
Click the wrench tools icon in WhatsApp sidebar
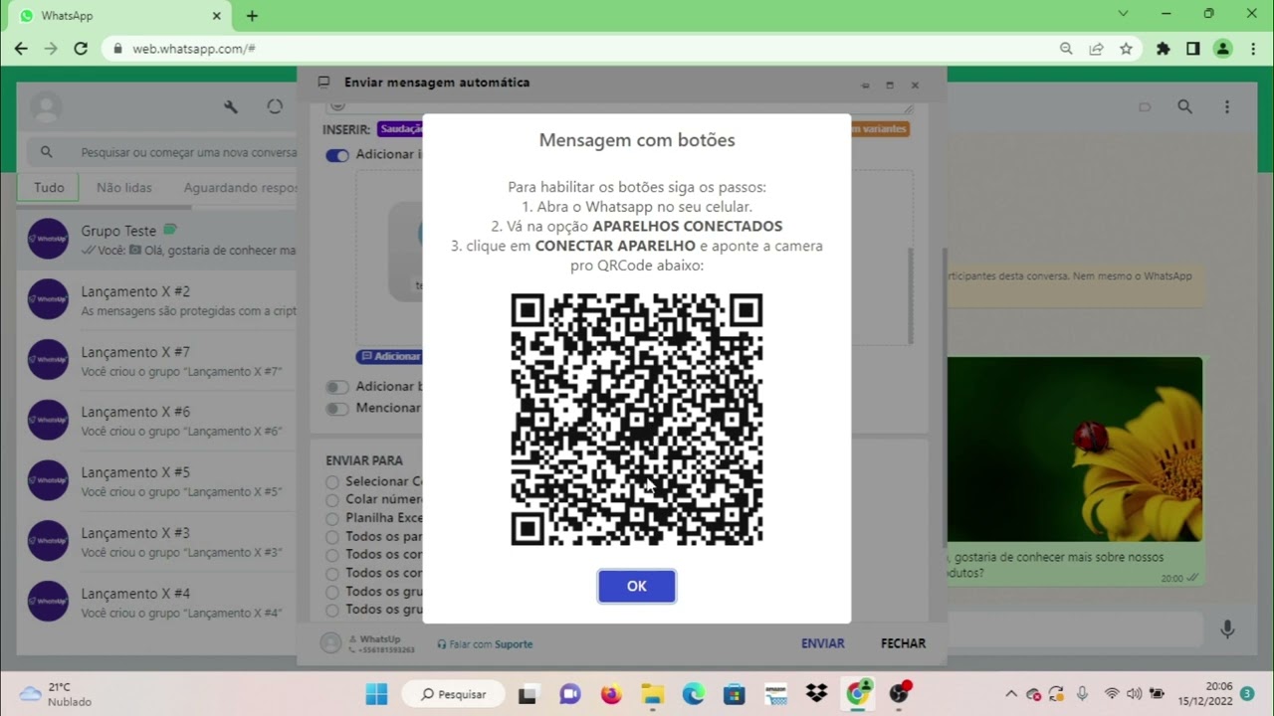(231, 106)
